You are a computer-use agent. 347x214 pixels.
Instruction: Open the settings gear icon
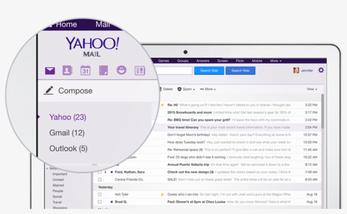pyautogui.click(x=321, y=70)
